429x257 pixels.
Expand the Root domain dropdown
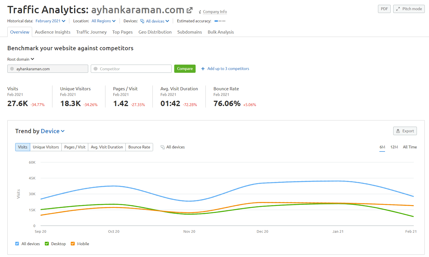point(21,59)
